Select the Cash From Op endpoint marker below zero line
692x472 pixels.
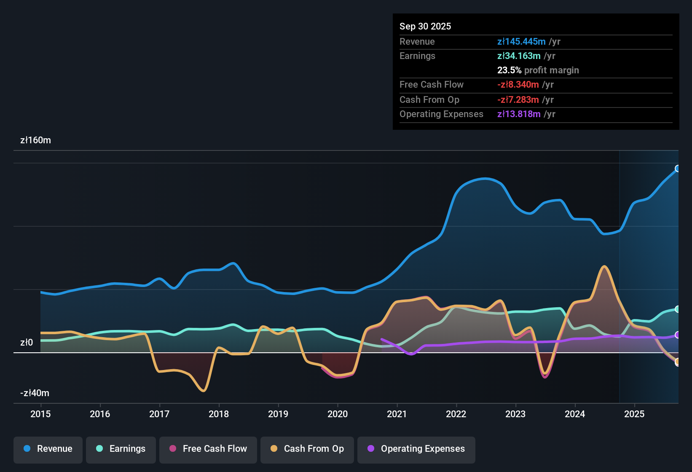pyautogui.click(x=678, y=362)
